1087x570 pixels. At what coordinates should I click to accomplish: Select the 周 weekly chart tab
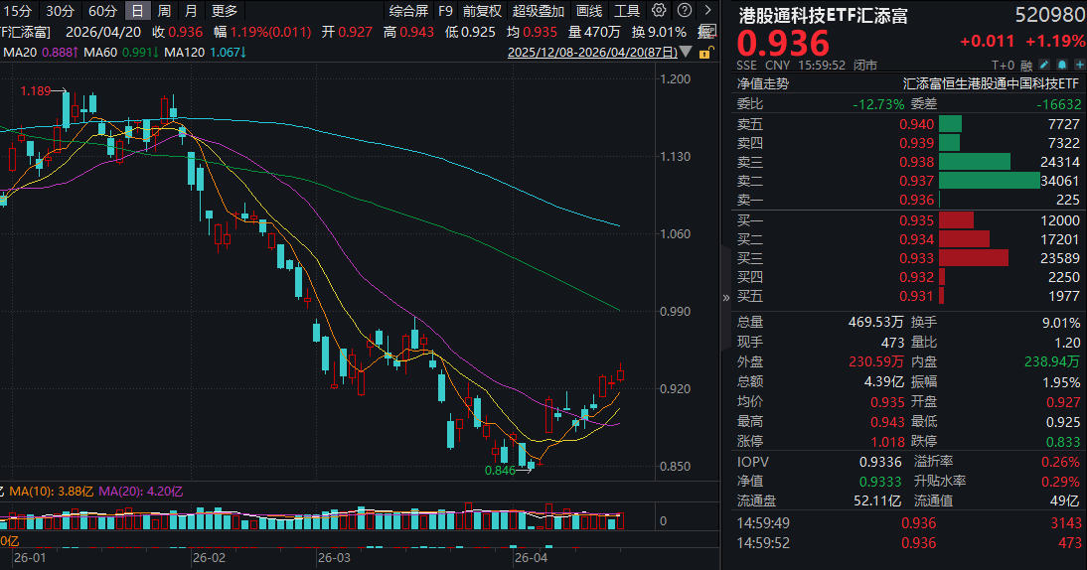164,11
